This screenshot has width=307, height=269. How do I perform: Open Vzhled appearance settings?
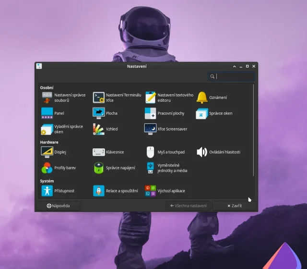tap(99, 129)
